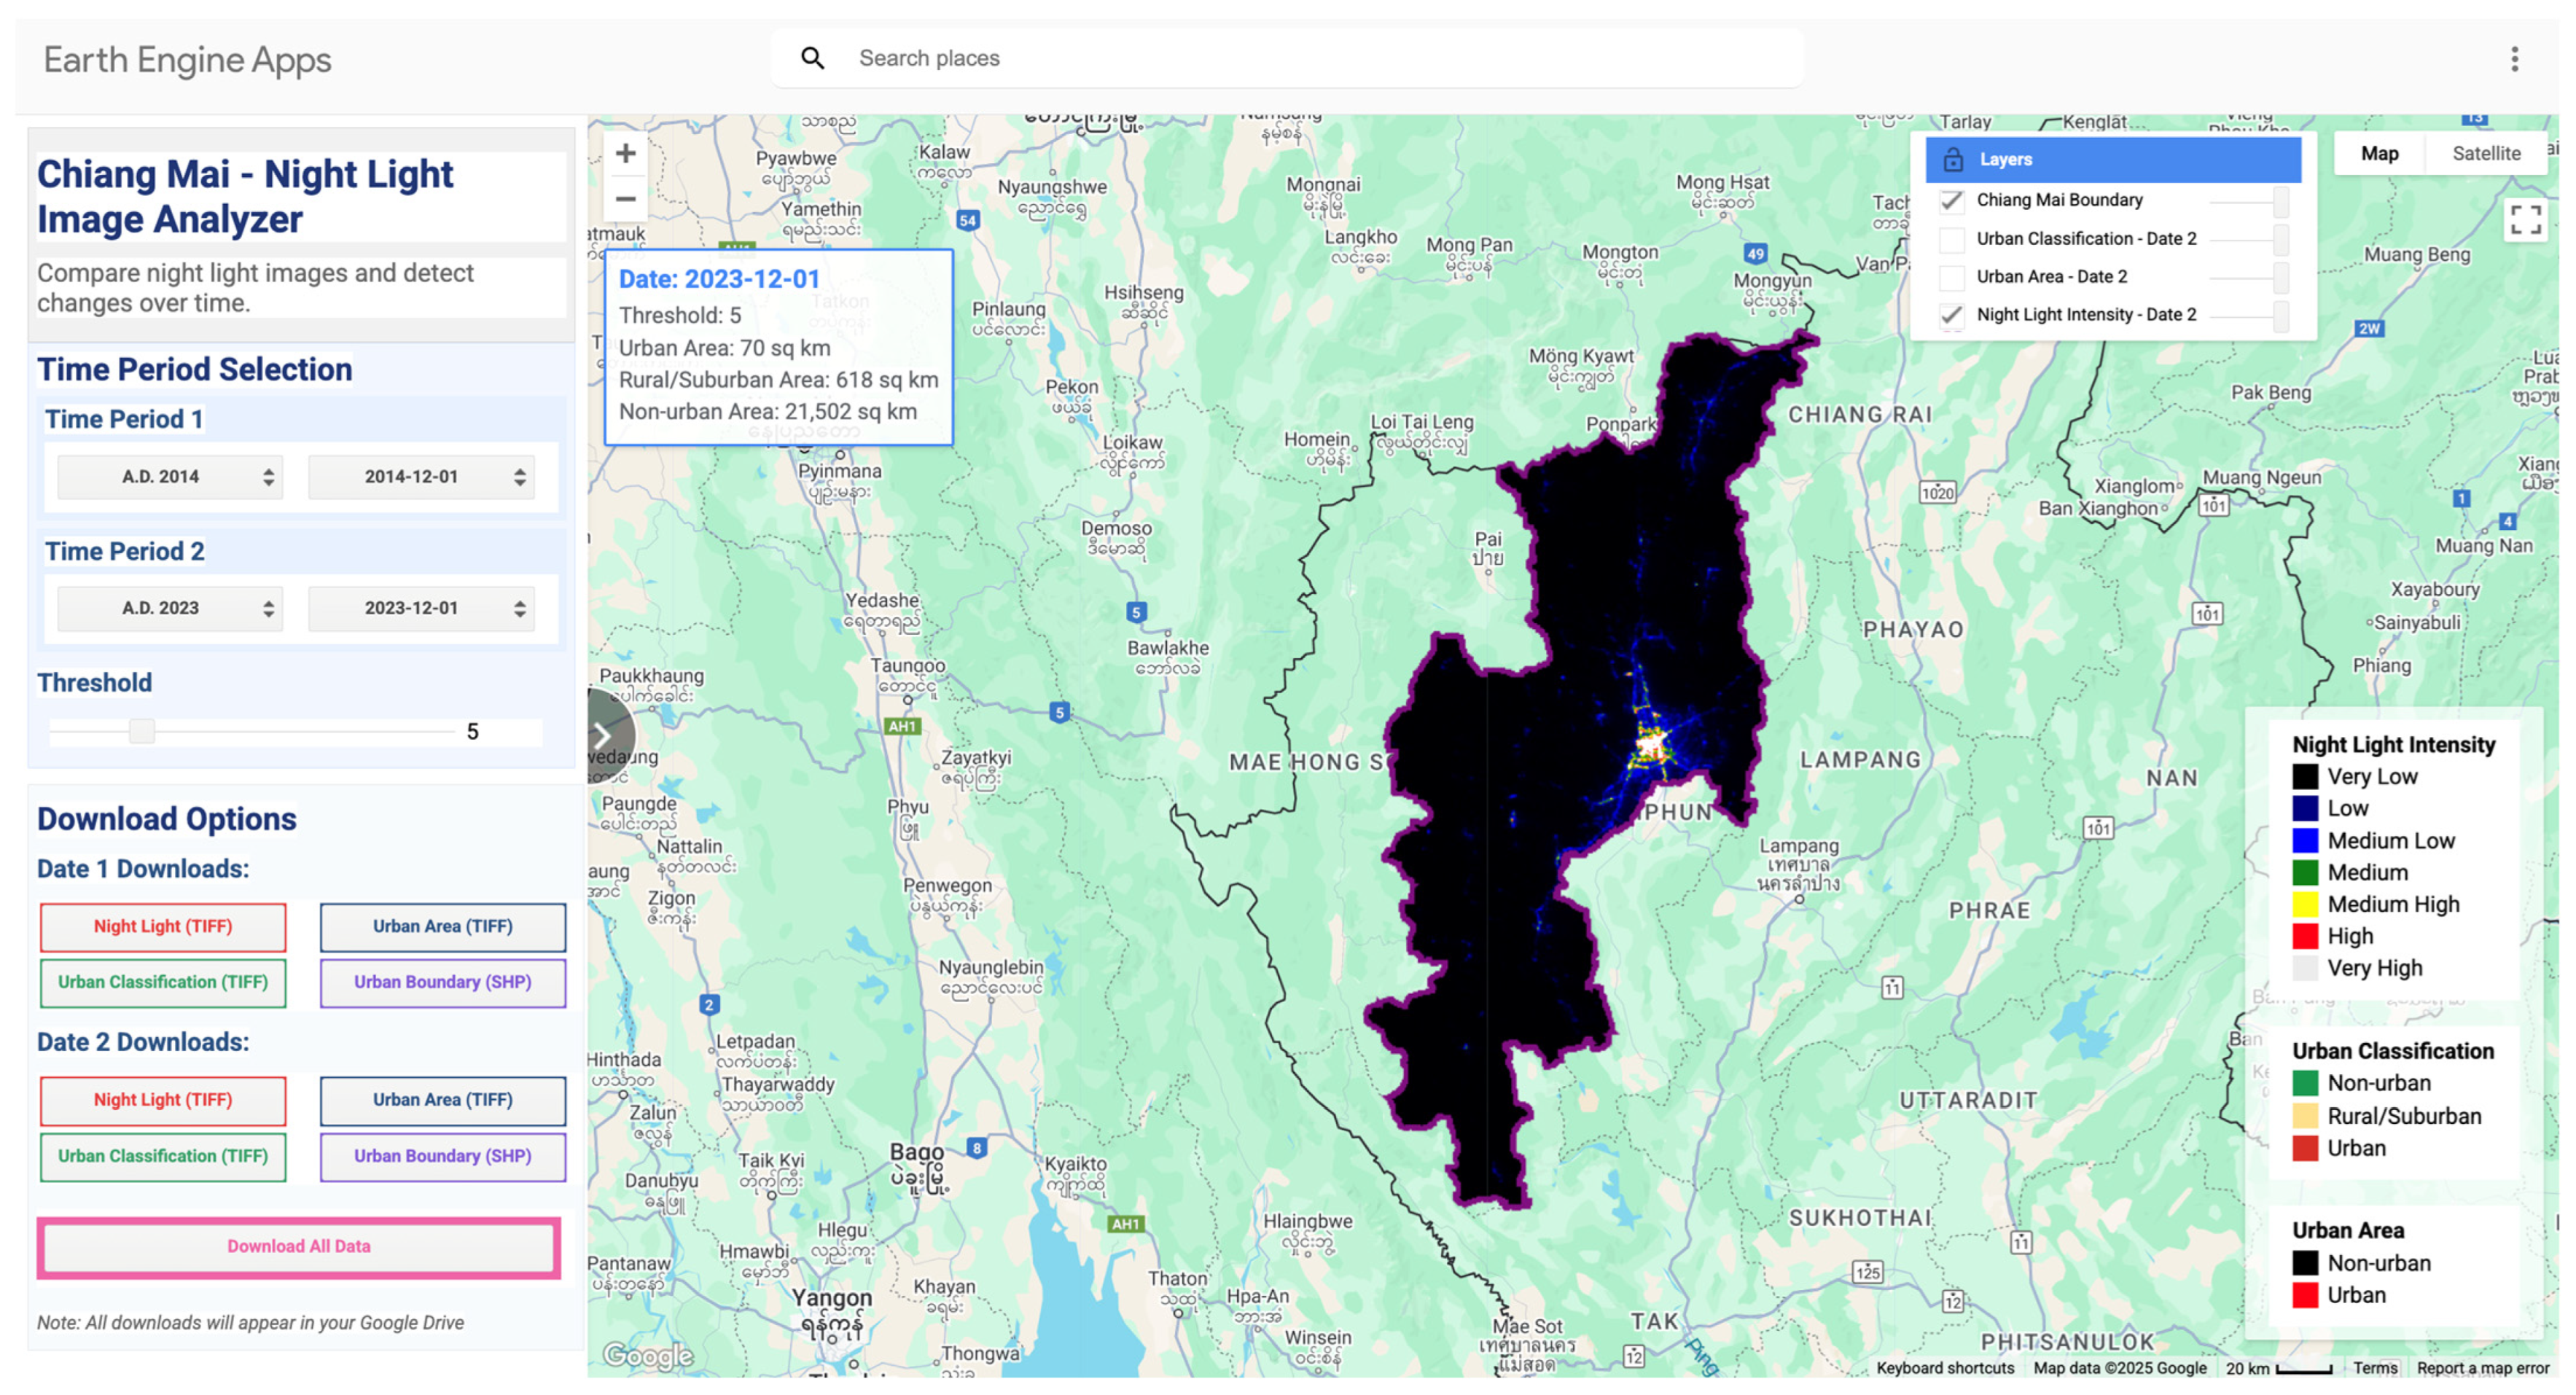Enable Urban Classification - Date 2 layer
This screenshot has width=2576, height=1395.
(1952, 239)
